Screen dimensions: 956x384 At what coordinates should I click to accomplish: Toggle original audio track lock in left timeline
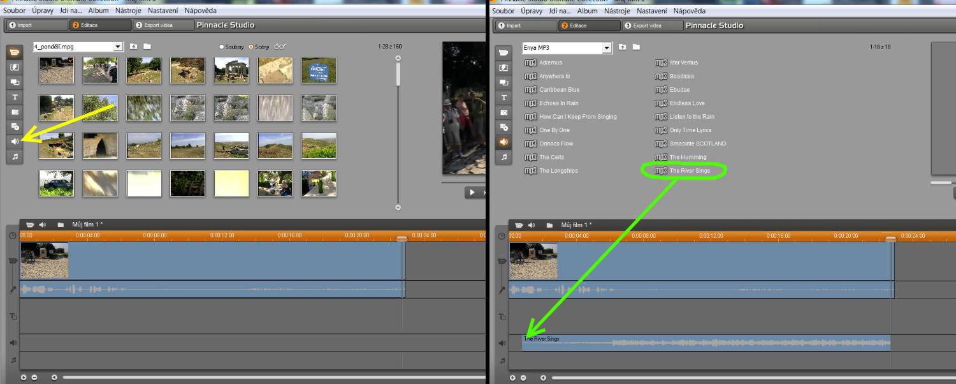13,290
